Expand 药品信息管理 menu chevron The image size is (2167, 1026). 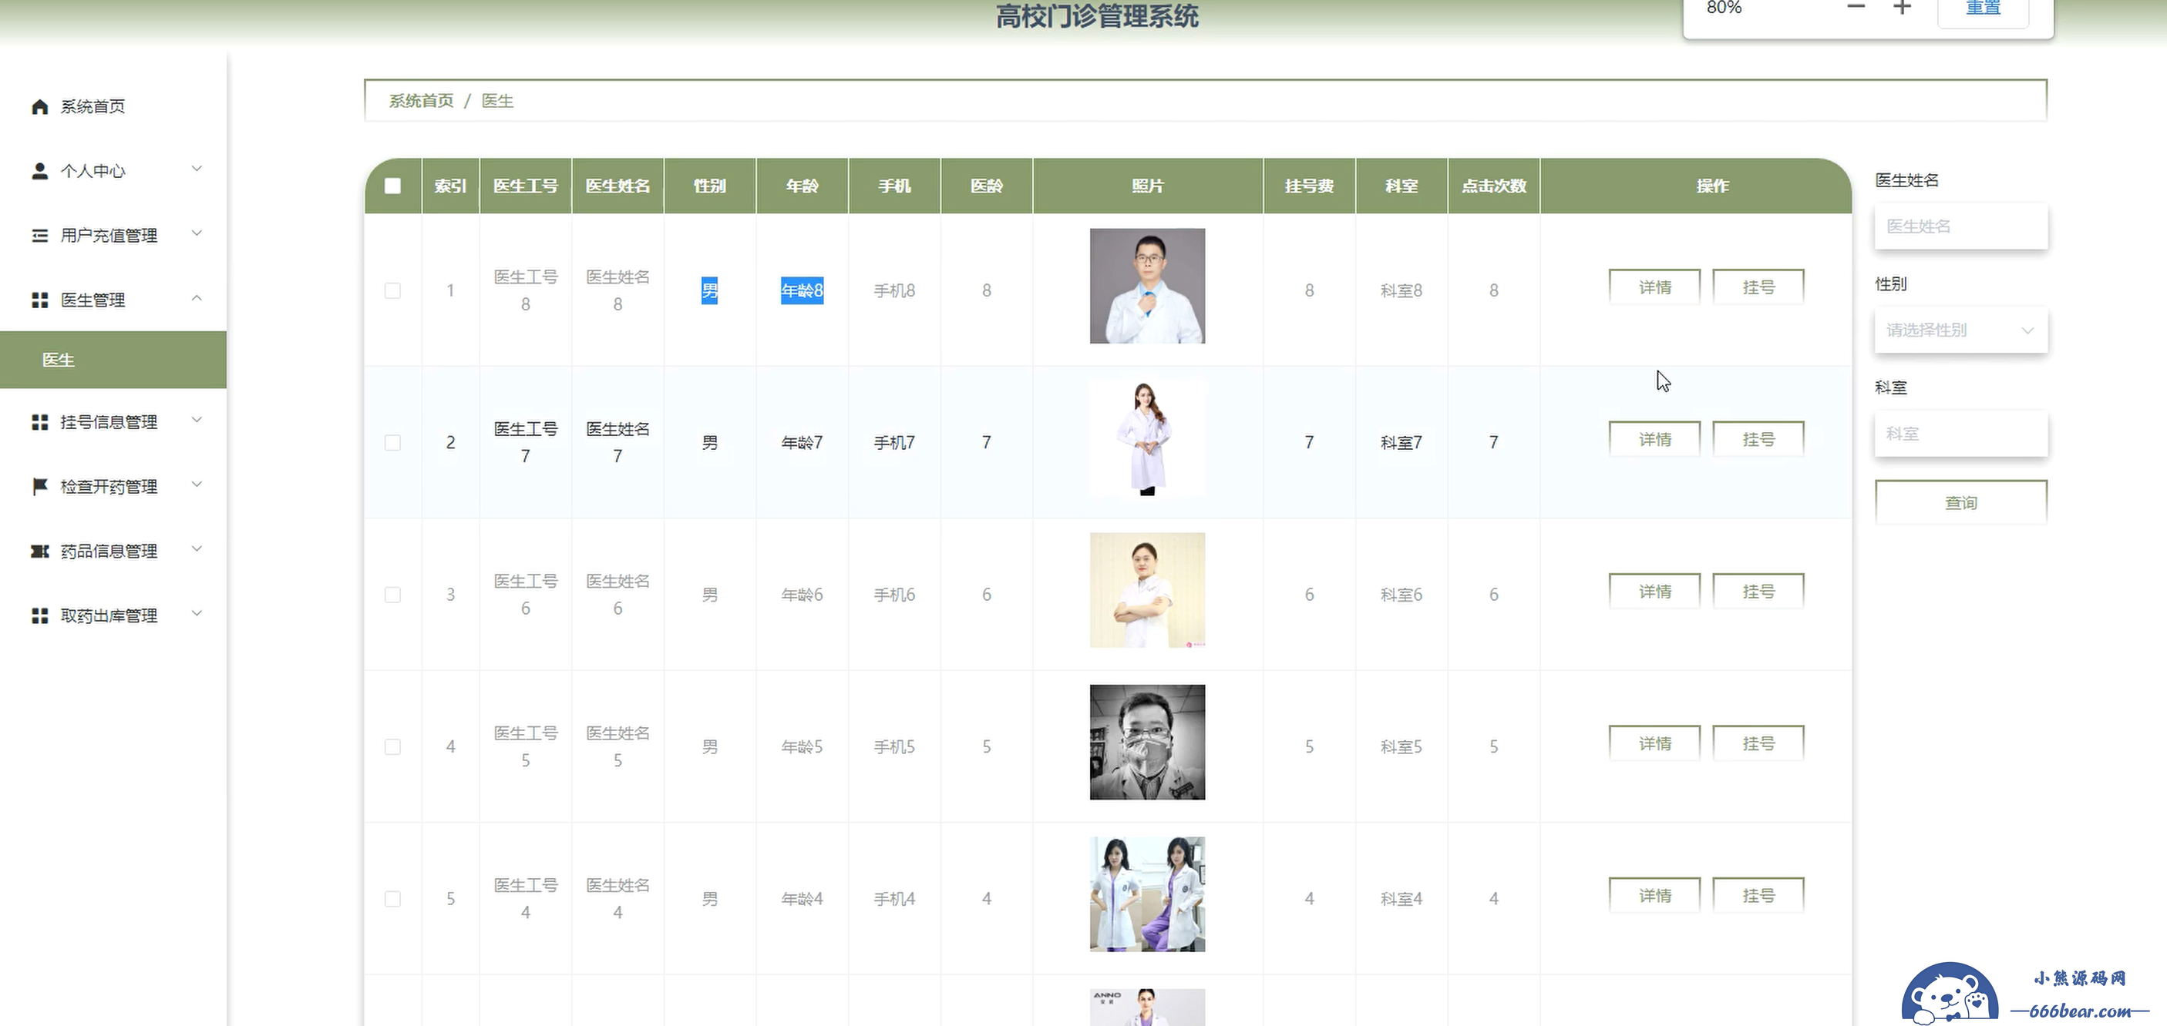[x=197, y=549]
